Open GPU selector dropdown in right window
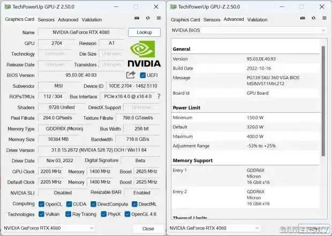 click(215, 228)
